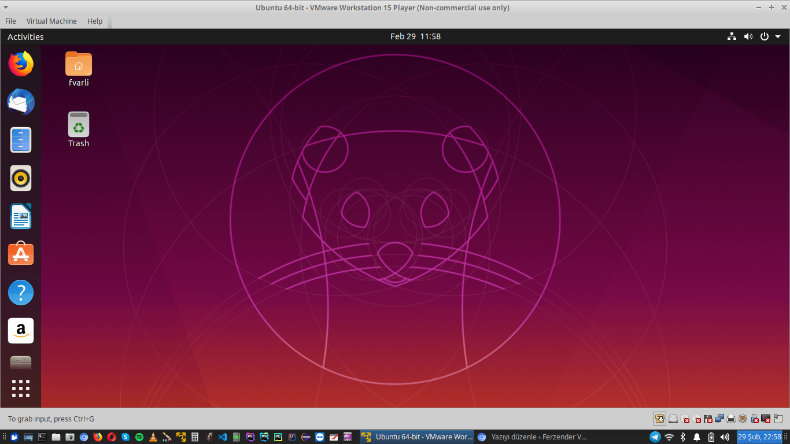Click the speaker volume icon in host tray
Image resolution: width=790 pixels, height=444 pixels.
(725, 437)
